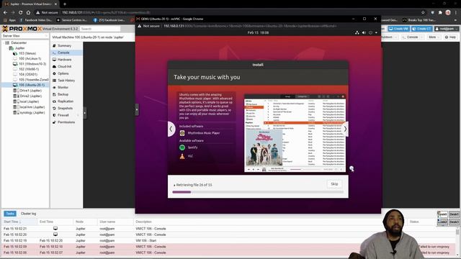Select the 103 (Venus) container
This screenshot has height=259, width=461.
click(x=24, y=53)
